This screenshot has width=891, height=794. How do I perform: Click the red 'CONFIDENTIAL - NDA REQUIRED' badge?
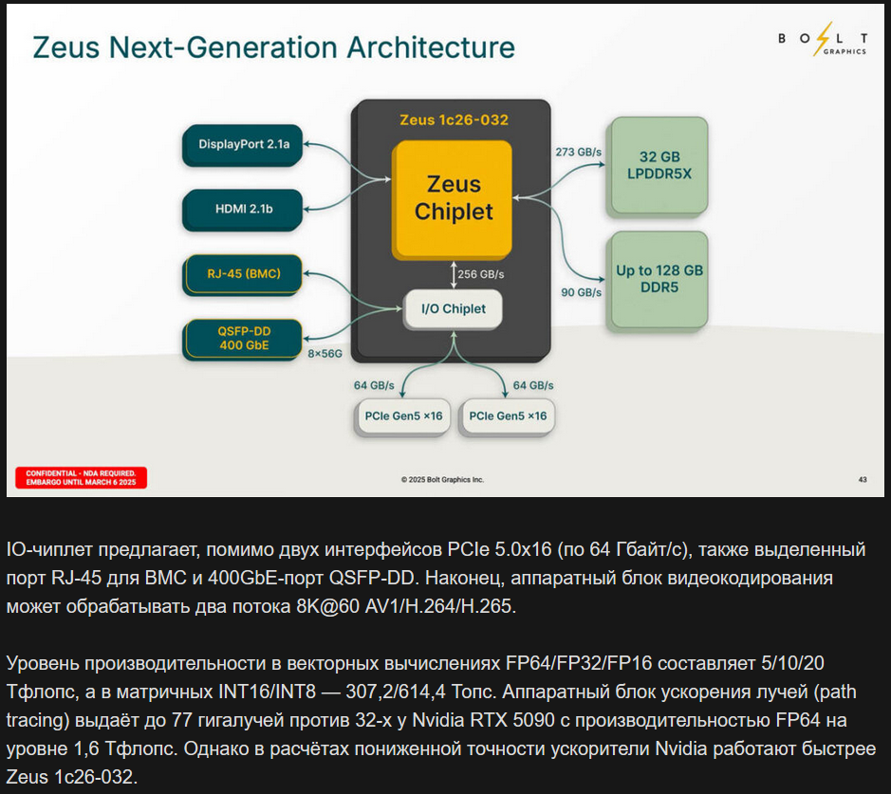[82, 478]
